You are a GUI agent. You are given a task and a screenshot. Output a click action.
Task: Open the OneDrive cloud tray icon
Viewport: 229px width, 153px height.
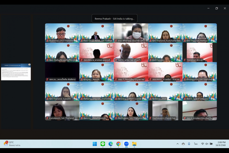[183, 144]
